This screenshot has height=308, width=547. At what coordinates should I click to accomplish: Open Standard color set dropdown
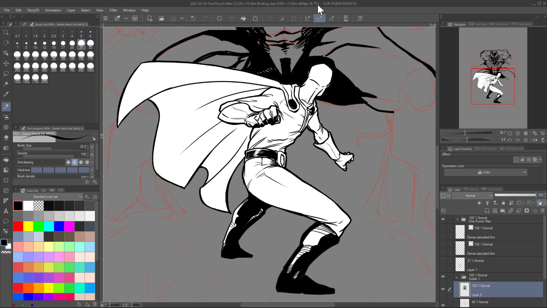coord(48,197)
